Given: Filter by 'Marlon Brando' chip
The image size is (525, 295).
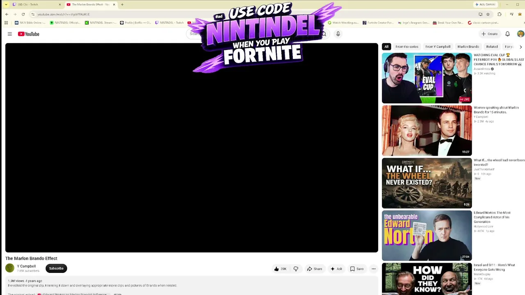Looking at the screenshot, I should coord(468,47).
